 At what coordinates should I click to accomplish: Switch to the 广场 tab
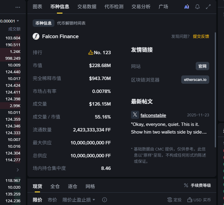coord(163,6)
